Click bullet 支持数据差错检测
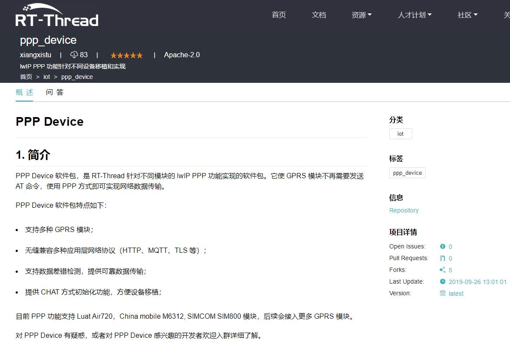 [86, 271]
